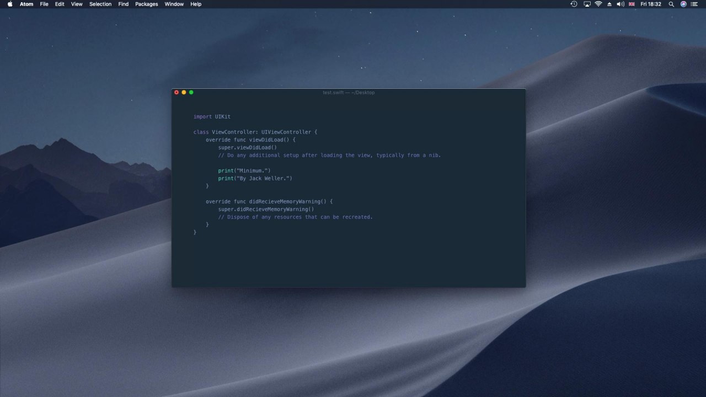Click the Fri 18:32 clock
Viewport: 706px width, 397px height.
pyautogui.click(x=651, y=4)
